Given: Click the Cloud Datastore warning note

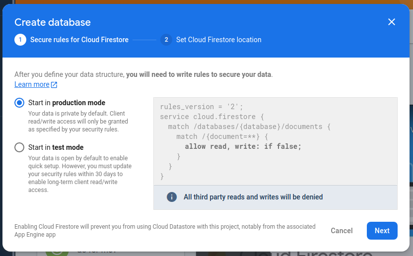Looking at the screenshot, I should coord(165,231).
